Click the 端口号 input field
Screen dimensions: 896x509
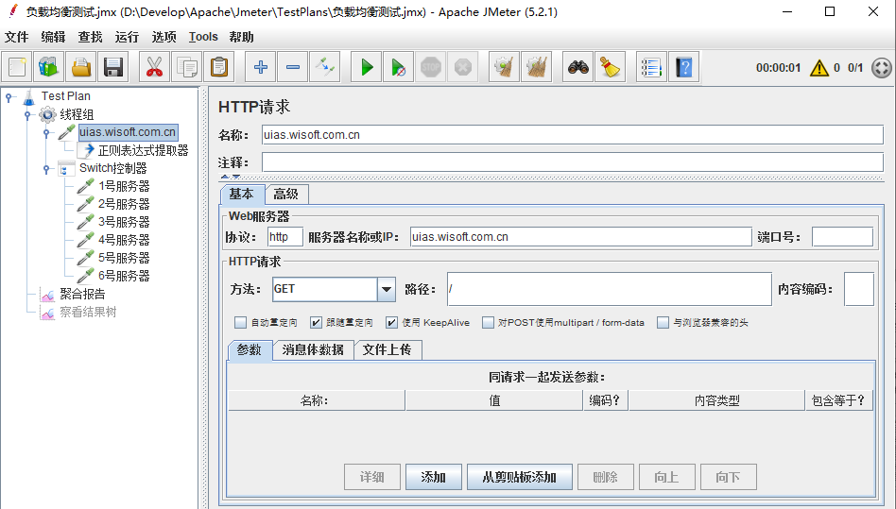click(x=842, y=237)
